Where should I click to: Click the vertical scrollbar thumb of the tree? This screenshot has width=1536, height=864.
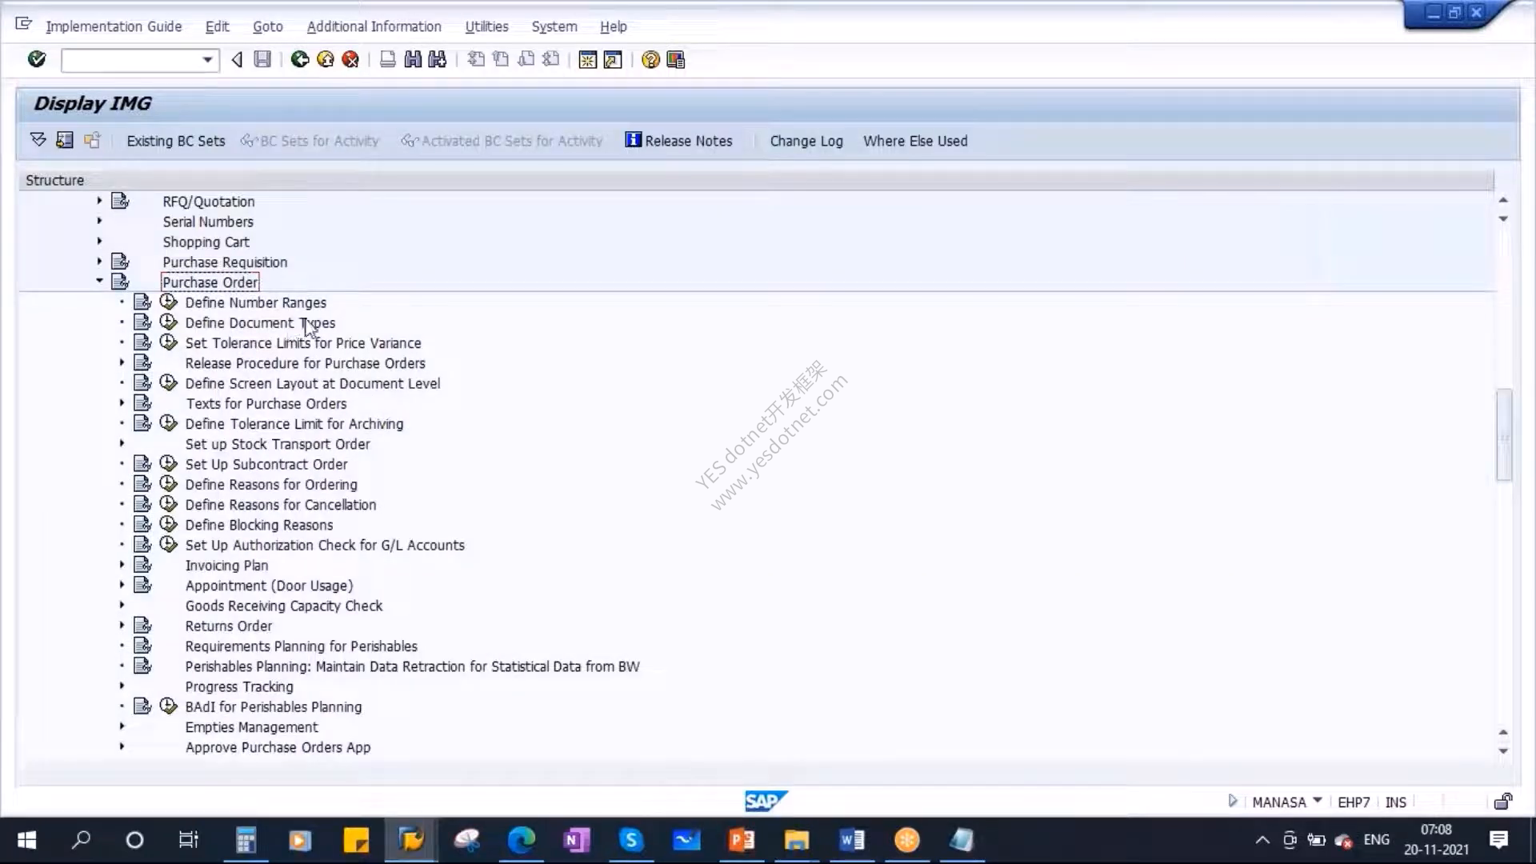[x=1504, y=434]
